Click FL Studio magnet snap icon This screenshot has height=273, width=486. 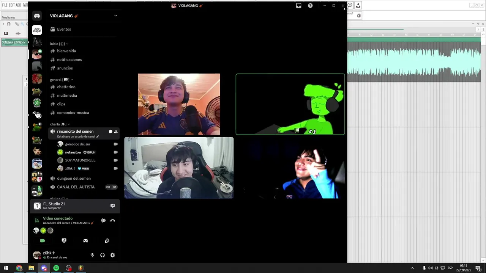[x=9, y=24]
